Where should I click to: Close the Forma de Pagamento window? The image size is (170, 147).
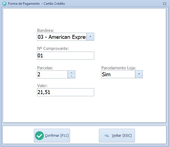click(164, 4)
